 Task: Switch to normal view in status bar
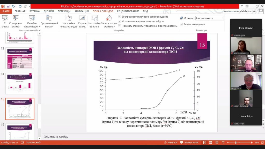pyautogui.click(x=204, y=143)
